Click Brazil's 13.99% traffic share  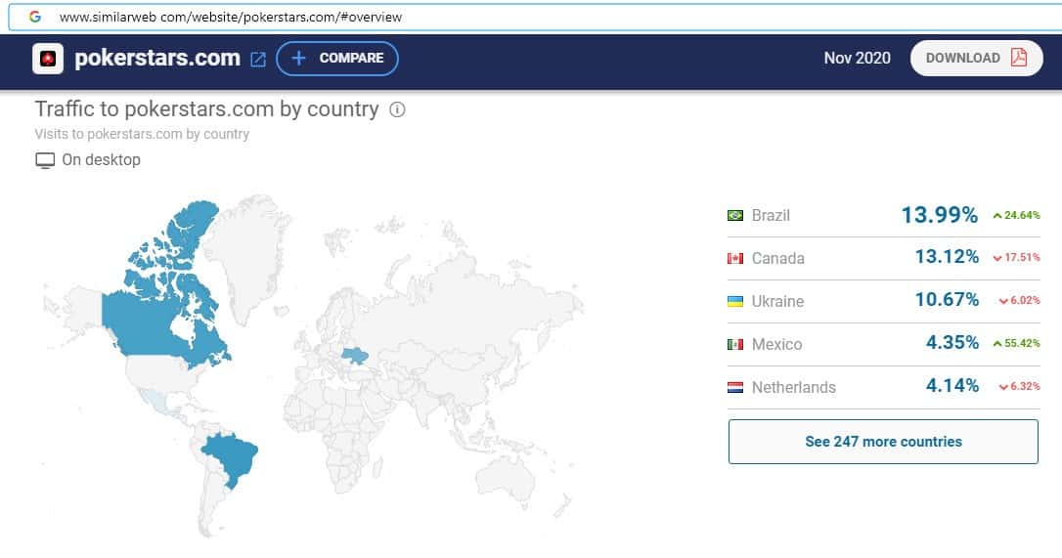(x=940, y=215)
